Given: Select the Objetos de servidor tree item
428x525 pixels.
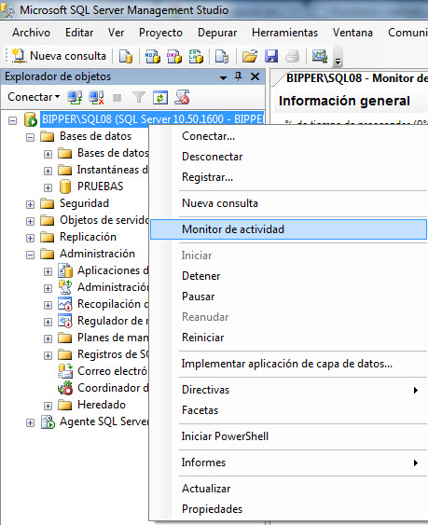Looking at the screenshot, I should click(x=104, y=220).
